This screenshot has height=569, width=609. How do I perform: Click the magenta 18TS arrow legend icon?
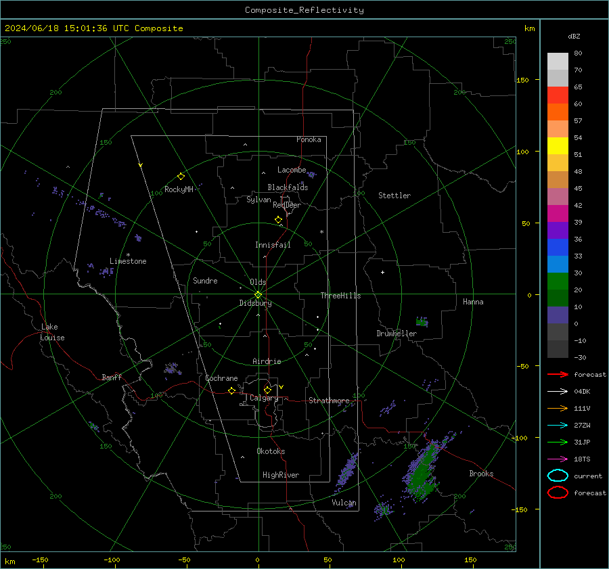pyautogui.click(x=558, y=459)
